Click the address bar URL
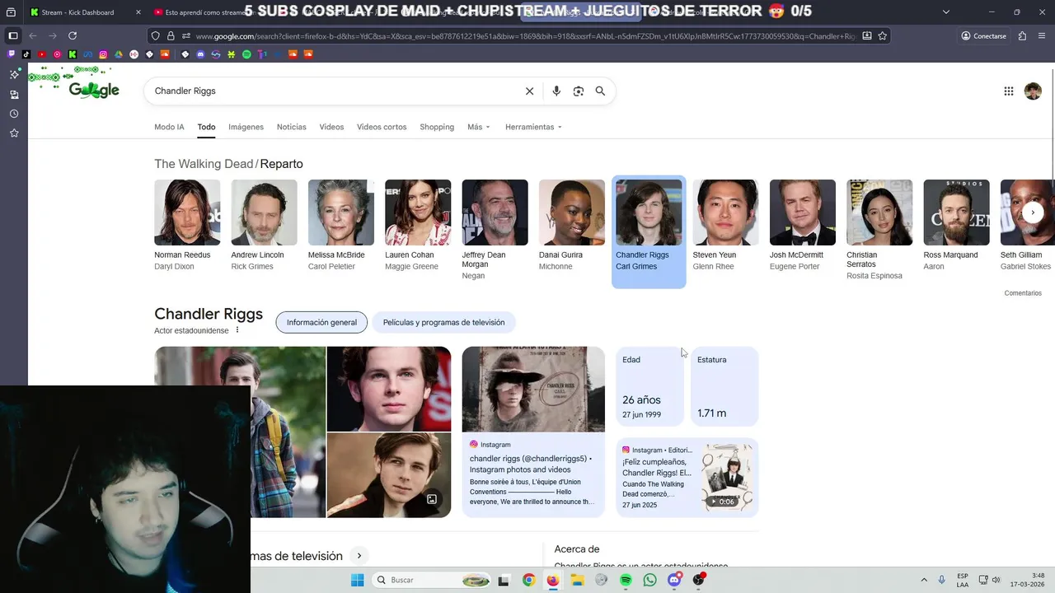Screen dimensions: 1055x593 coord(526,36)
